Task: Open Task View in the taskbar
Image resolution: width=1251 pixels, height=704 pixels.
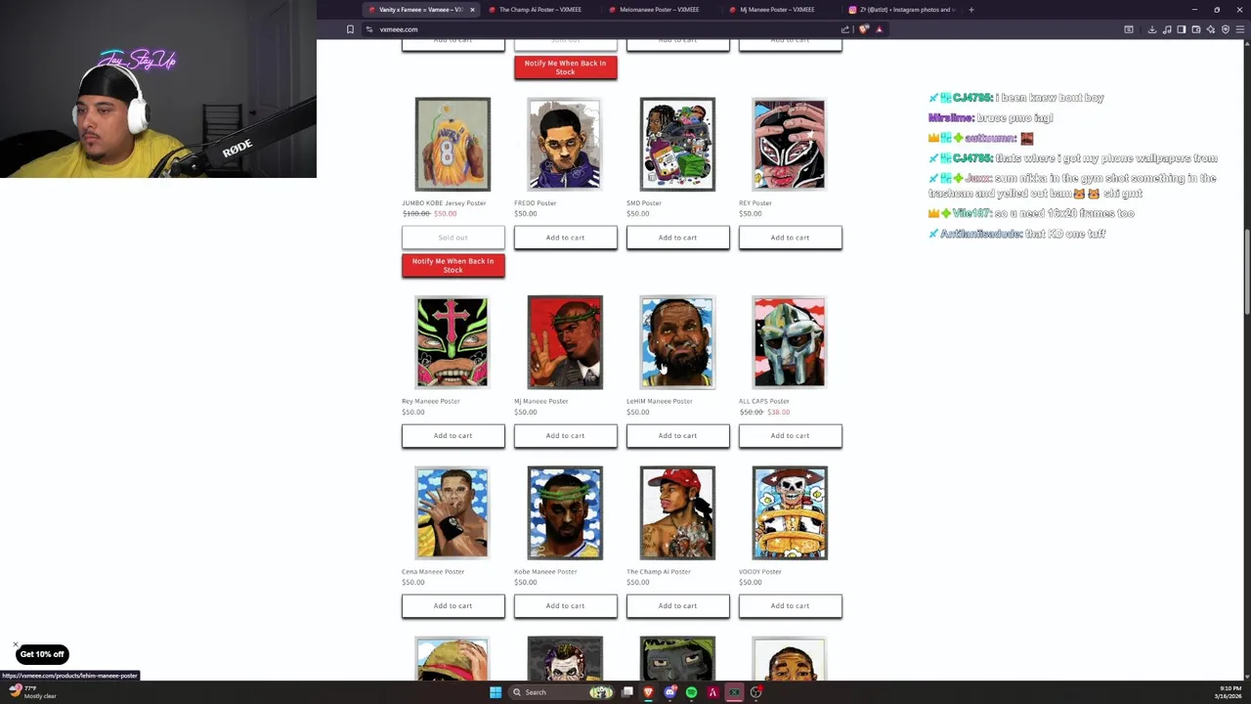Action: [627, 692]
